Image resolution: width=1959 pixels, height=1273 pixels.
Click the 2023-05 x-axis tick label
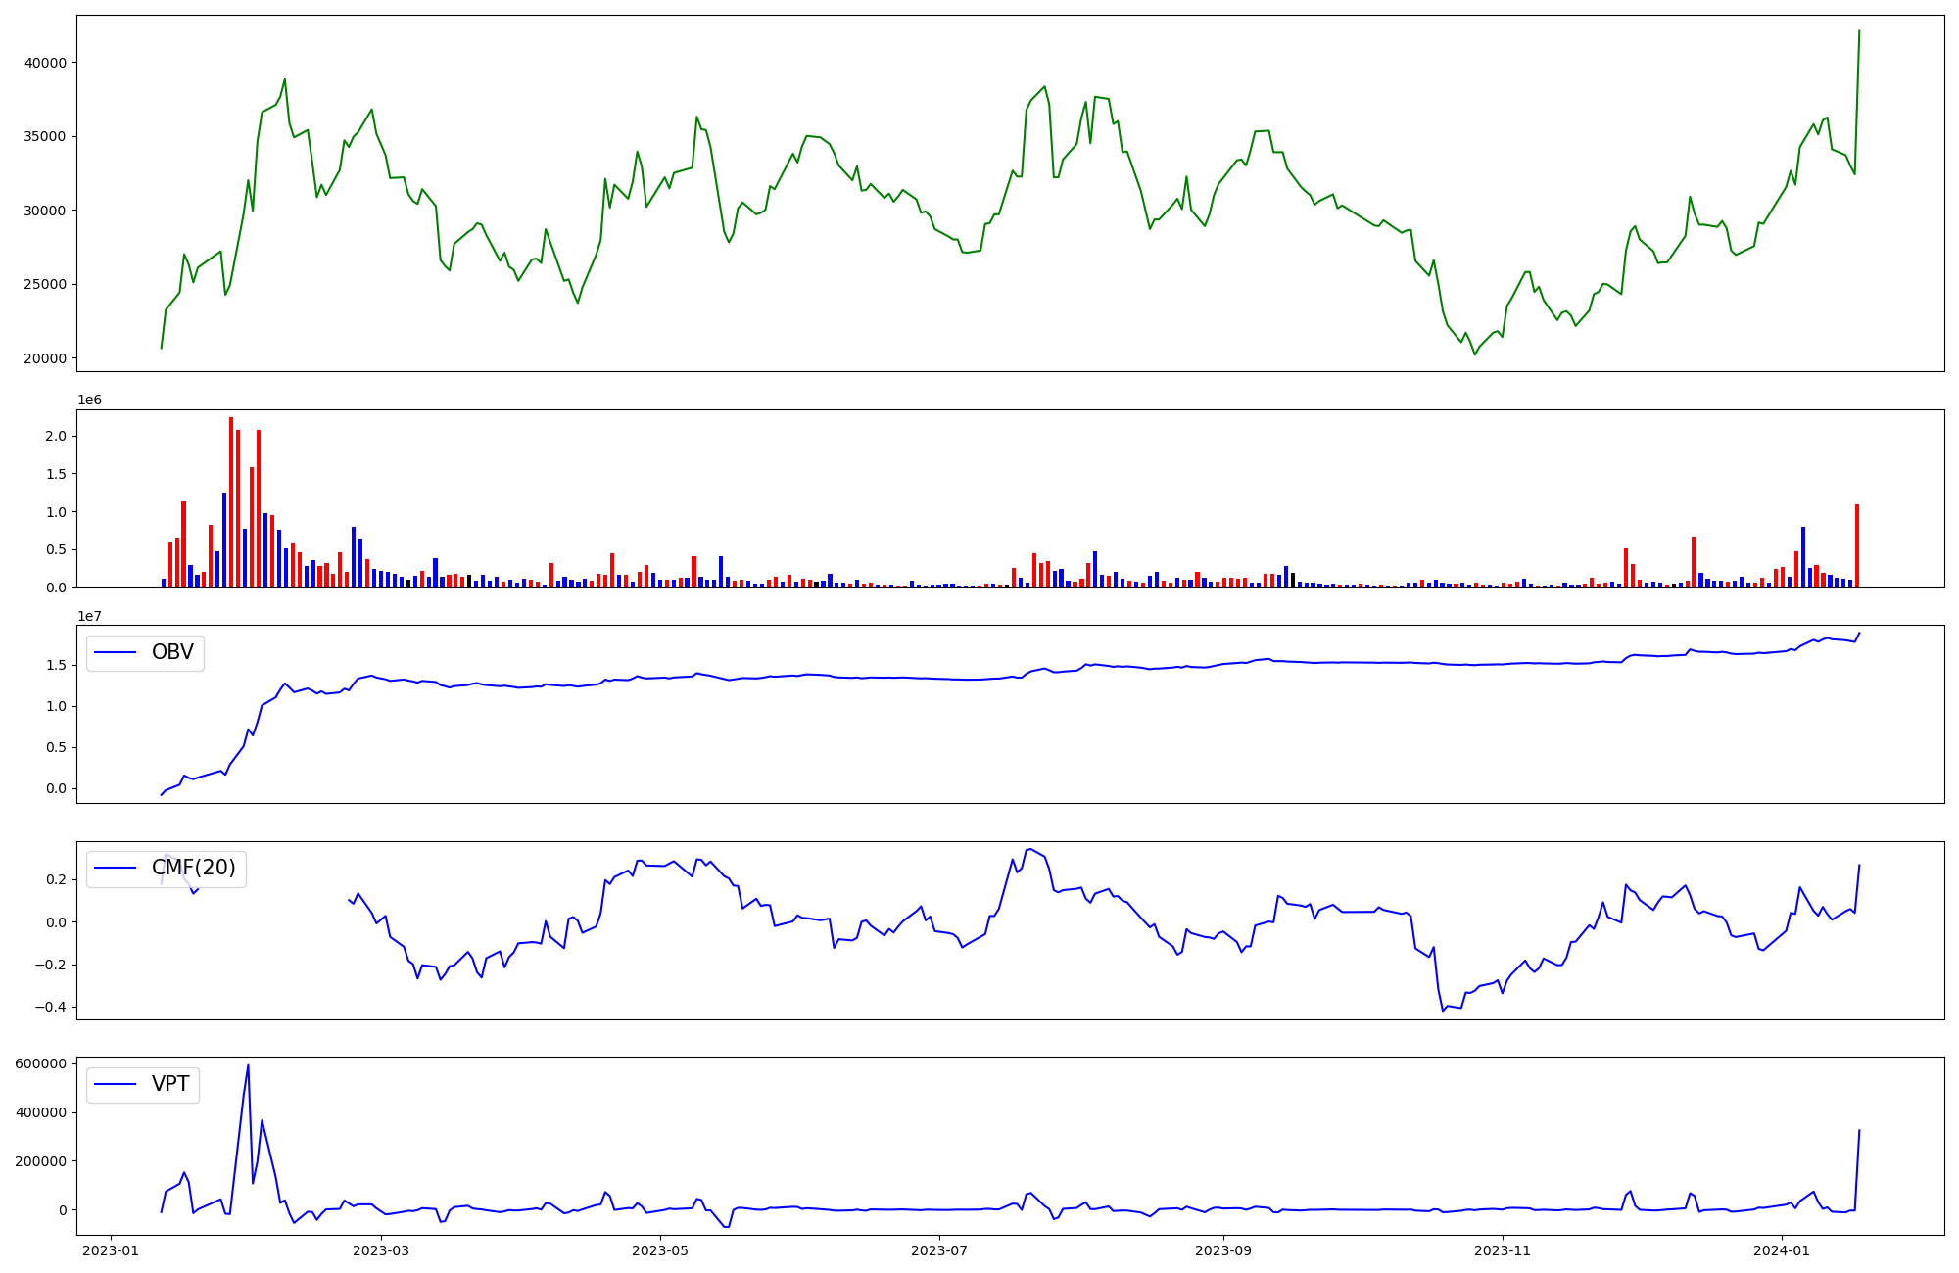coord(660,1250)
